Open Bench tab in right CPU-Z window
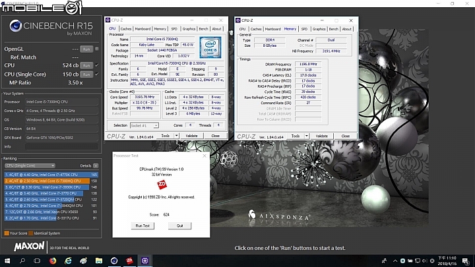Image resolution: width=475 pixels, height=267 pixels. [334, 29]
